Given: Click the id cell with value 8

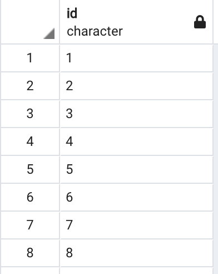Looking at the screenshot, I should coord(136,253).
